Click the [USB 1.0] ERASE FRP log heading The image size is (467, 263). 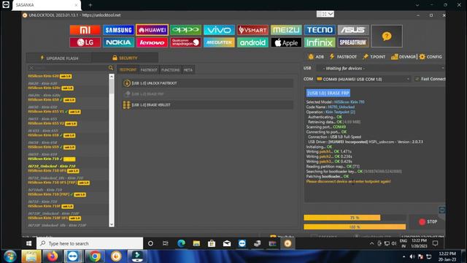pos(328,93)
